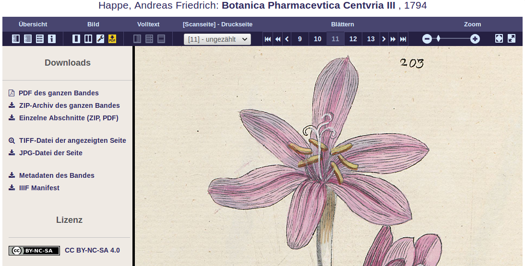Jump to the first page
525x266 pixels.
(268, 39)
